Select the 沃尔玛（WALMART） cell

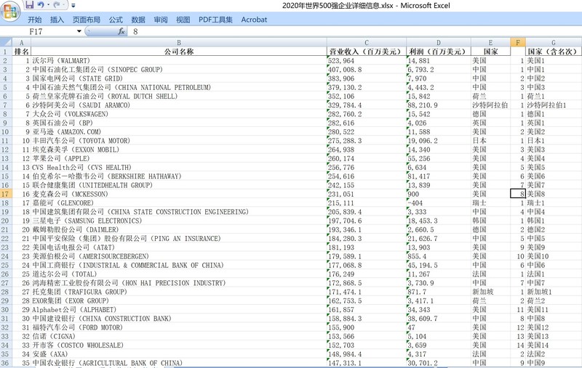(178, 60)
